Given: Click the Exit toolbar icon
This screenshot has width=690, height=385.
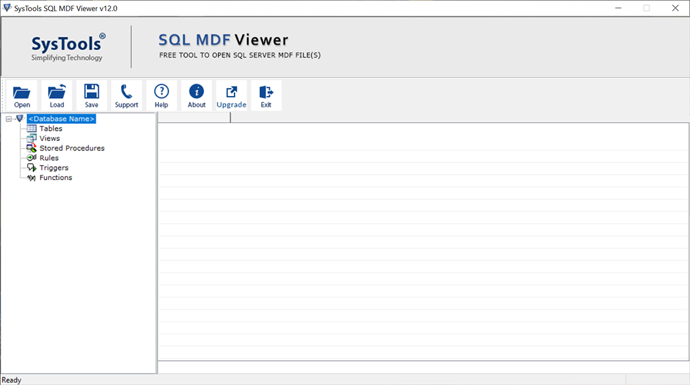Looking at the screenshot, I should tap(266, 95).
